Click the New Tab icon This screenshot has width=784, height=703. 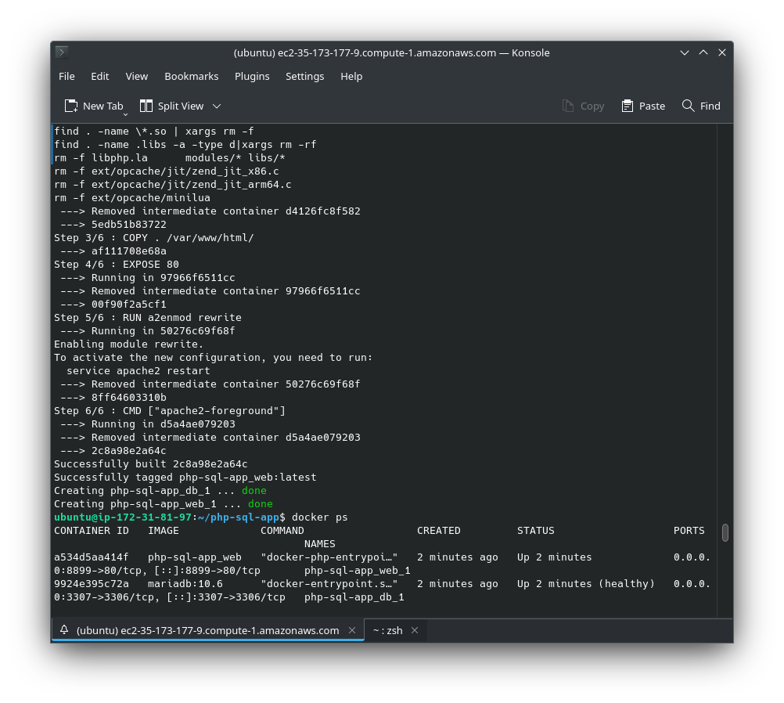pyautogui.click(x=71, y=106)
